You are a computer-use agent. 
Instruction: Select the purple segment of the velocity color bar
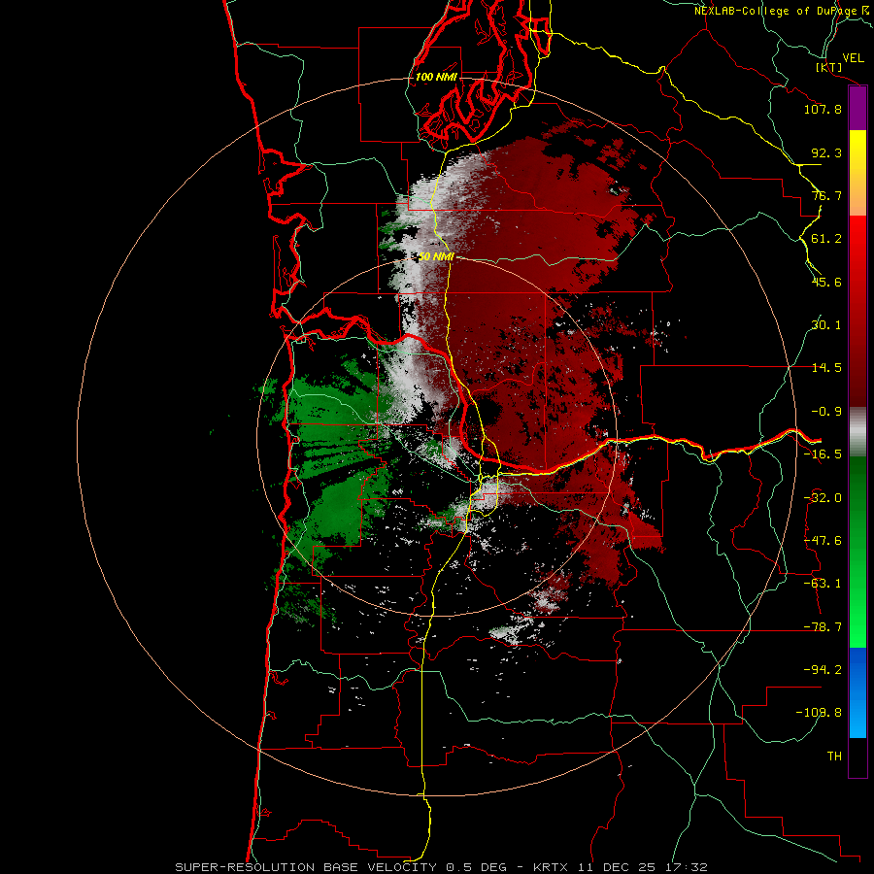[x=857, y=109]
